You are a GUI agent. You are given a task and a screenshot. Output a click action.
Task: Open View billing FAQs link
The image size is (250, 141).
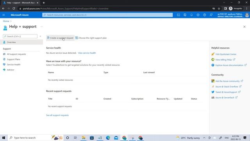223,60
